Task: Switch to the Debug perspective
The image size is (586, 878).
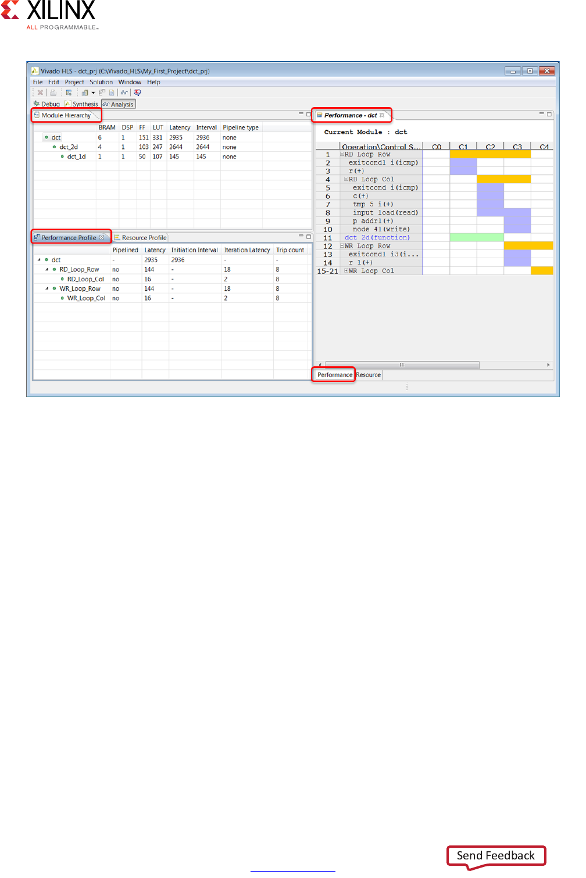Action: [47, 104]
